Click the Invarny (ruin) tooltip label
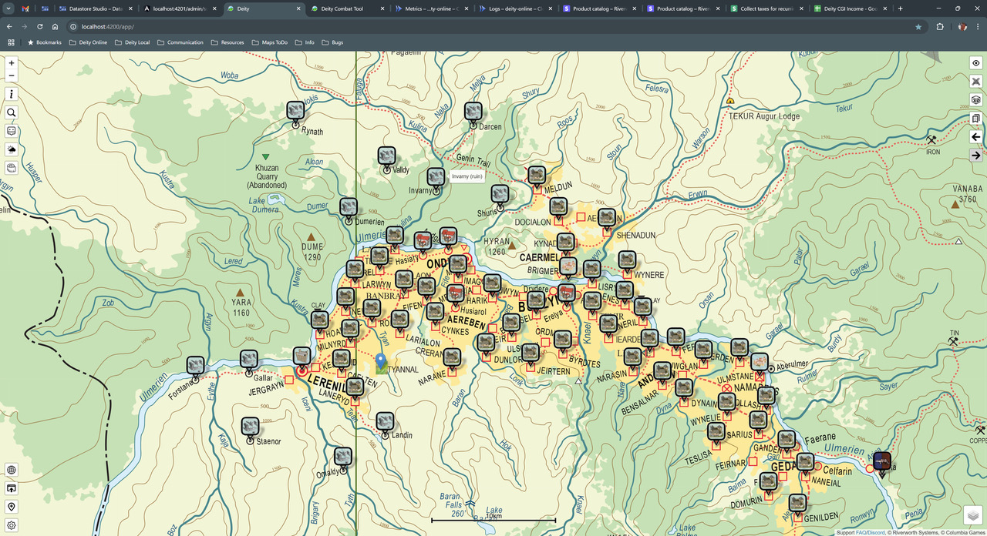This screenshot has width=987, height=536. point(467,176)
